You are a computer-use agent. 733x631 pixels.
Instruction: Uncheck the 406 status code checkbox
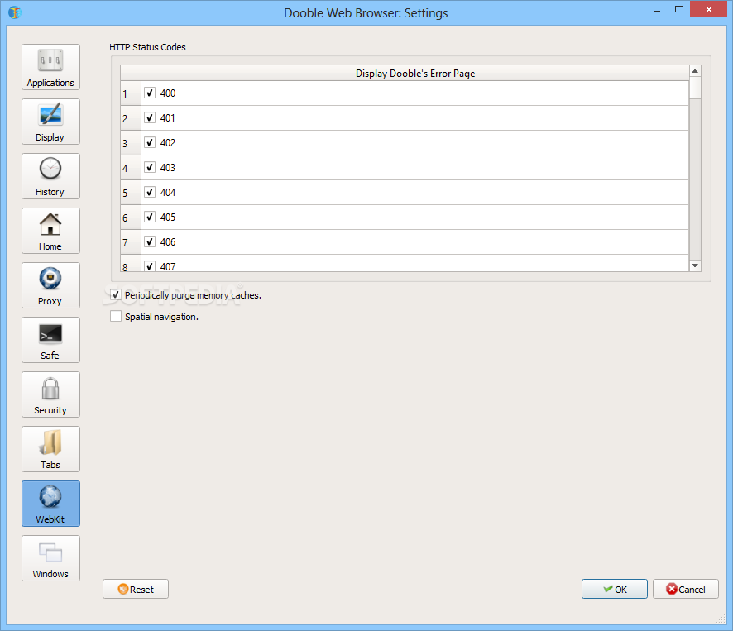pyautogui.click(x=150, y=241)
